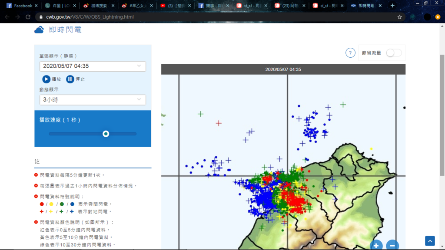Click the 表示雲間閃電 legend text
The width and height of the screenshot is (445, 250).
point(95,204)
